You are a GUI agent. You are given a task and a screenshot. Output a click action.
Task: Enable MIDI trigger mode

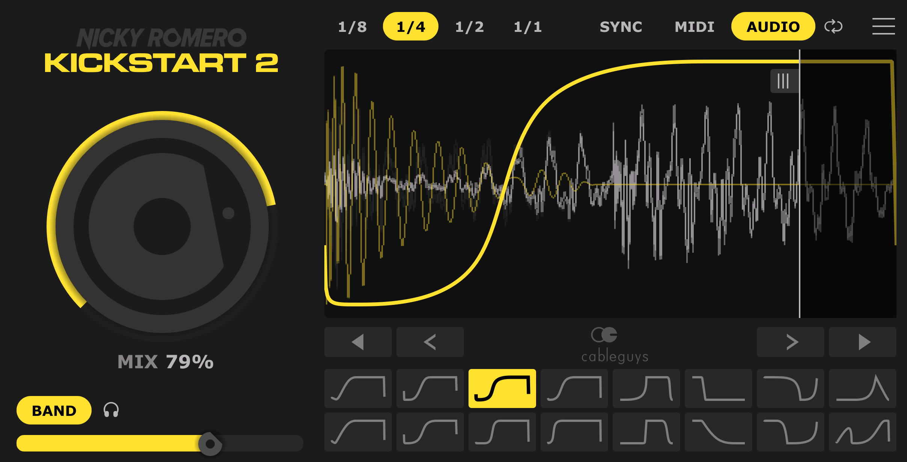(x=695, y=26)
